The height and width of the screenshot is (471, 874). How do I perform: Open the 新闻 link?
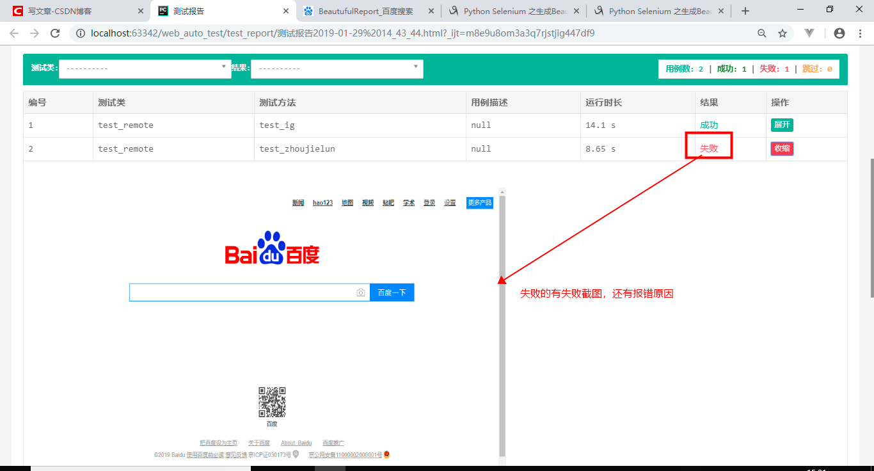coord(298,203)
